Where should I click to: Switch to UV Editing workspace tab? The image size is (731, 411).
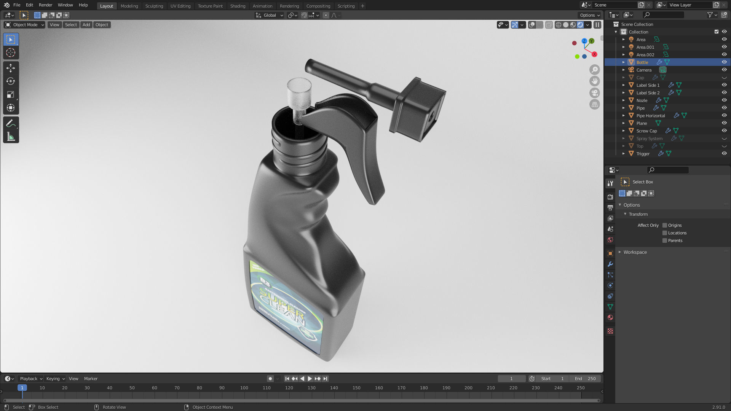point(180,6)
